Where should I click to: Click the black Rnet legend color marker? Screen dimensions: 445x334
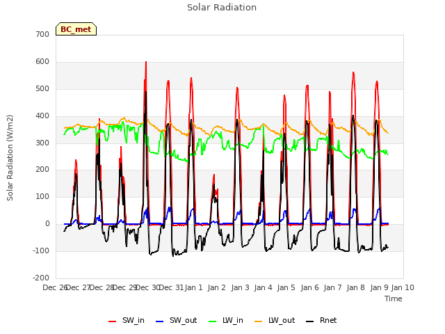point(309,321)
